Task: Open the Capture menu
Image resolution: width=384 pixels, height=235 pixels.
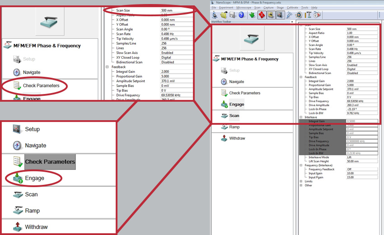Action: coord(268,8)
